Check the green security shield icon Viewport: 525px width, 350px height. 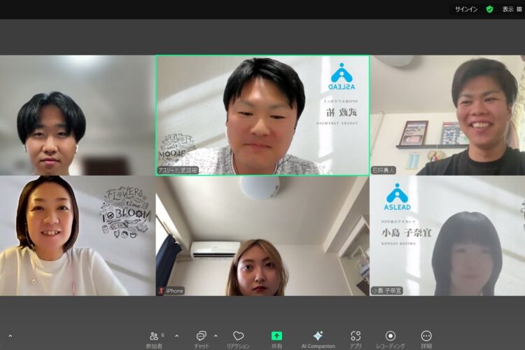(x=489, y=9)
